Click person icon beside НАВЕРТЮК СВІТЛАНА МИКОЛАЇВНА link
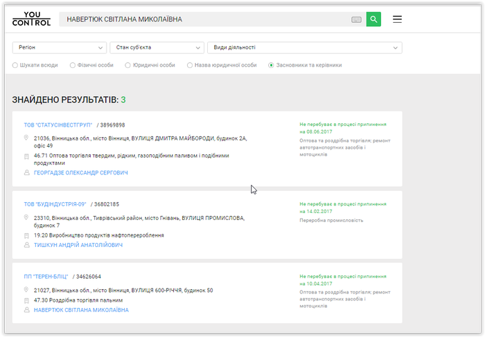 [x=26, y=310]
